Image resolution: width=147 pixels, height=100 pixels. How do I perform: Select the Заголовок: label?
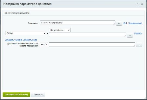click(33, 23)
